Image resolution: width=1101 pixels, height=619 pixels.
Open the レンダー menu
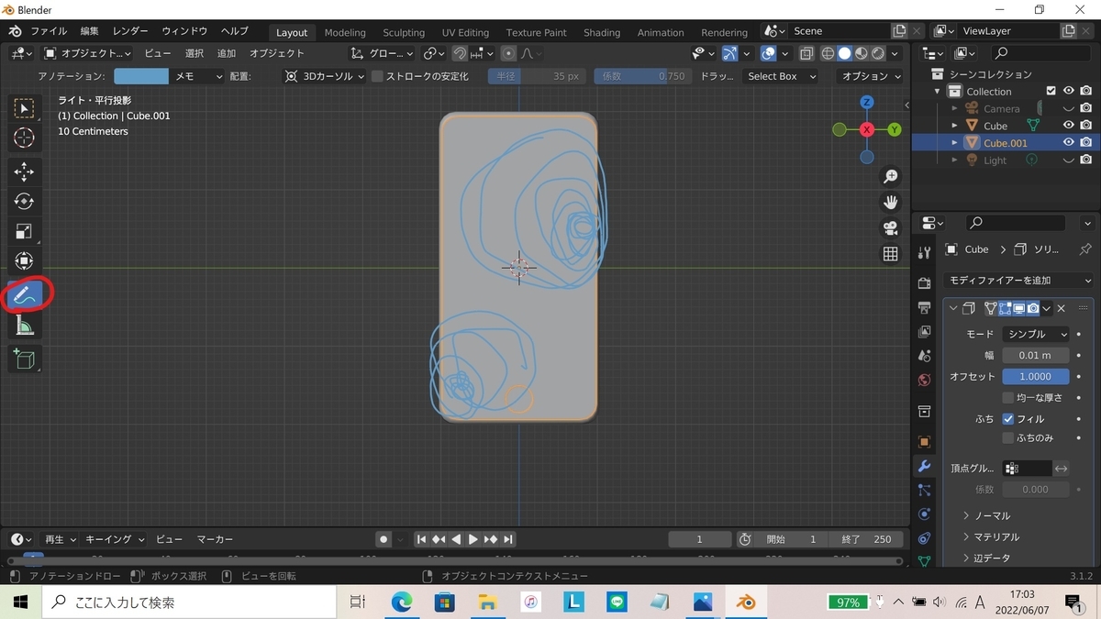coord(130,31)
